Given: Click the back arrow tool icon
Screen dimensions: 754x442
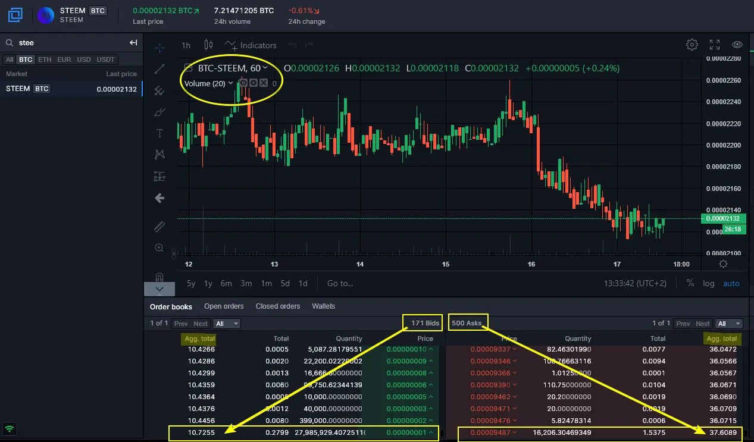Looking at the screenshot, I should click(x=159, y=198).
